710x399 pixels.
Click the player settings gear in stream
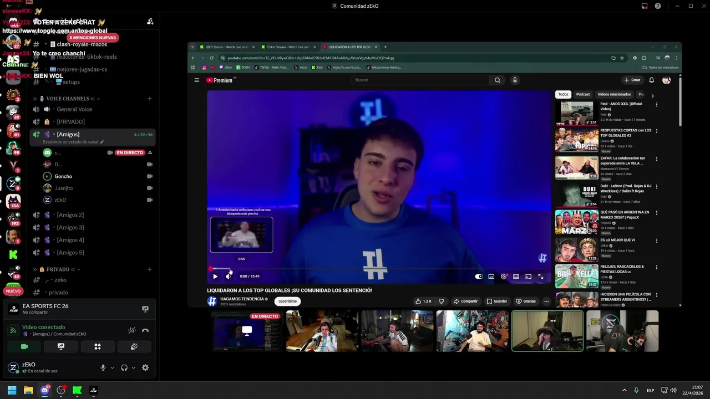click(x=504, y=276)
